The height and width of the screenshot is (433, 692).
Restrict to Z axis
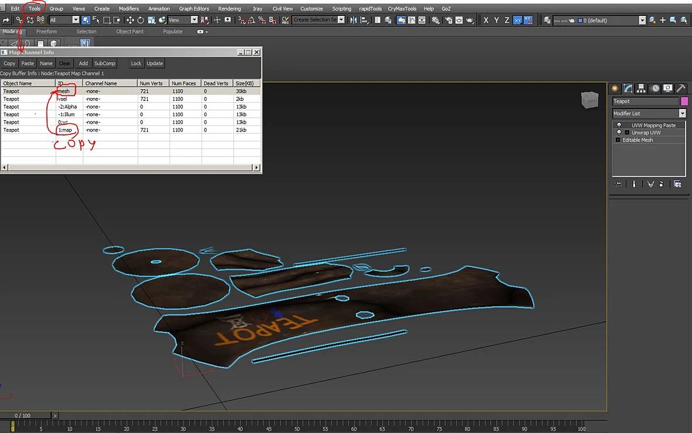tap(507, 21)
